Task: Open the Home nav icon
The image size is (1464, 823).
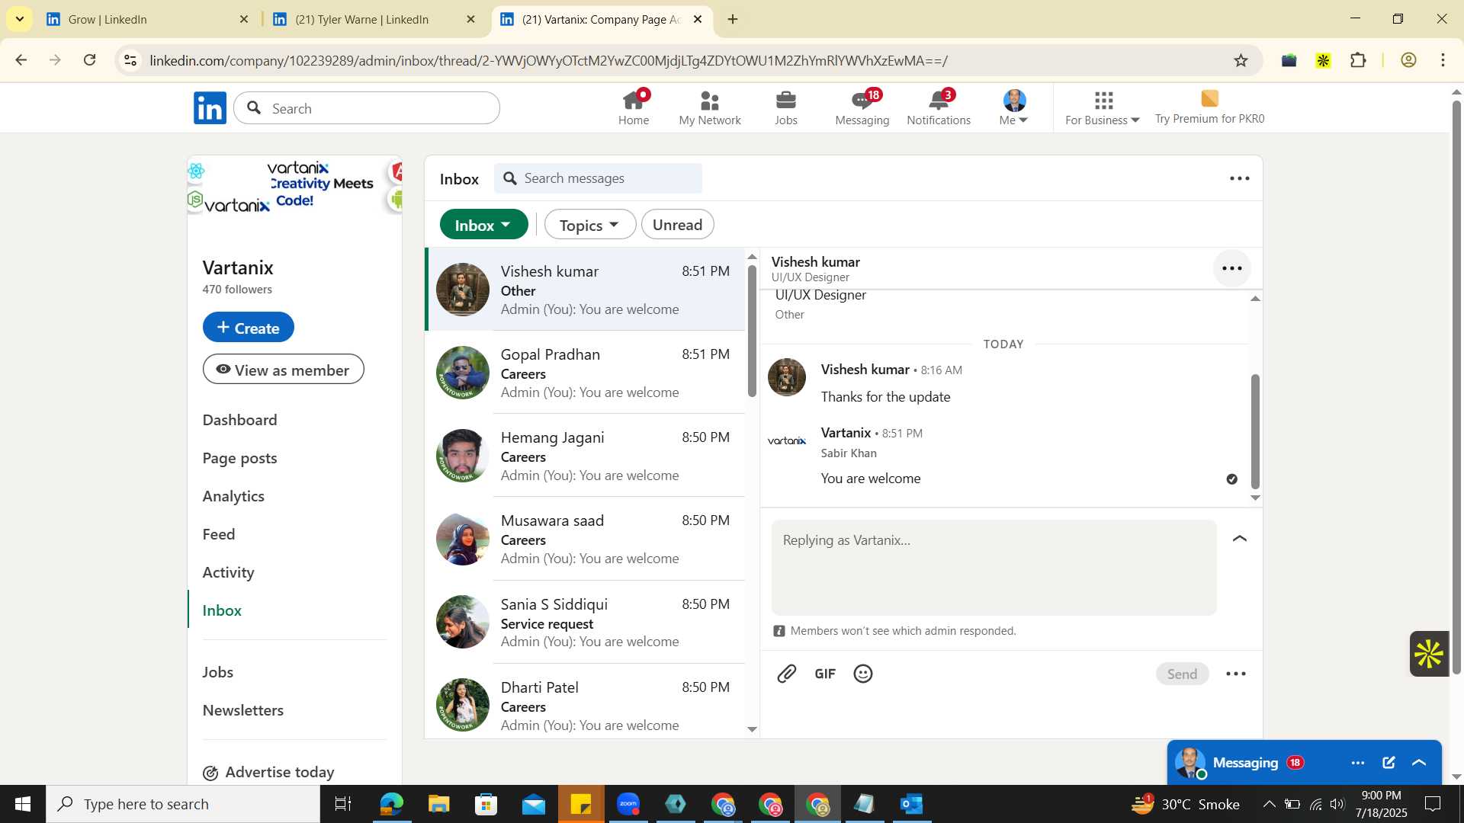Action: pos(634,108)
